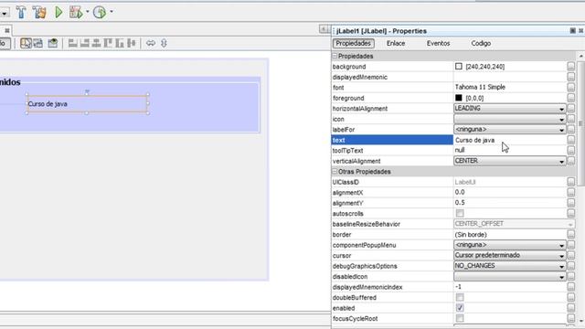The width and height of the screenshot is (585, 329).
Task: Click sixth alignment icon (center vertically)
Action: tap(132, 43)
